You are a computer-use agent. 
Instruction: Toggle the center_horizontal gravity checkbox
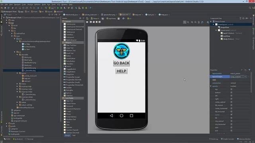pyautogui.click(x=231, y=108)
